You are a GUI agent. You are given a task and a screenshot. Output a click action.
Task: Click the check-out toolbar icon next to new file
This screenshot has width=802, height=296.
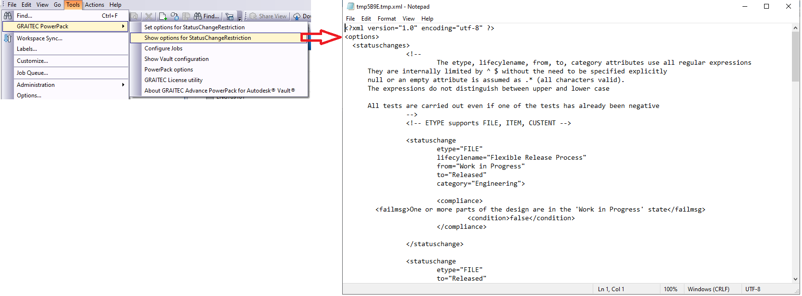click(175, 16)
